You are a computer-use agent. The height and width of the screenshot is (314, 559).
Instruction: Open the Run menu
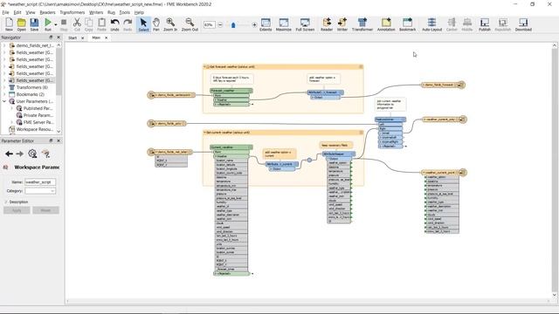tap(111, 12)
